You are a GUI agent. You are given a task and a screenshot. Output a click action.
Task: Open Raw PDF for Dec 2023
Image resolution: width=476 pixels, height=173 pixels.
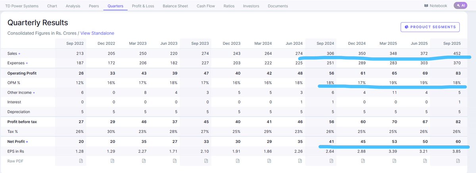point(237,161)
